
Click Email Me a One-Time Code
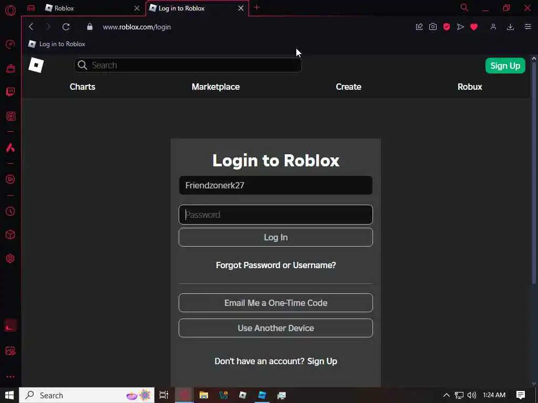[275, 303]
